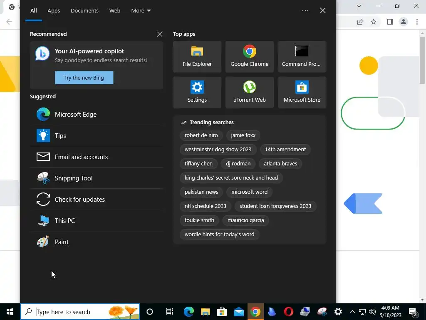Open Microsoft Store from the taskbar

tap(222, 312)
